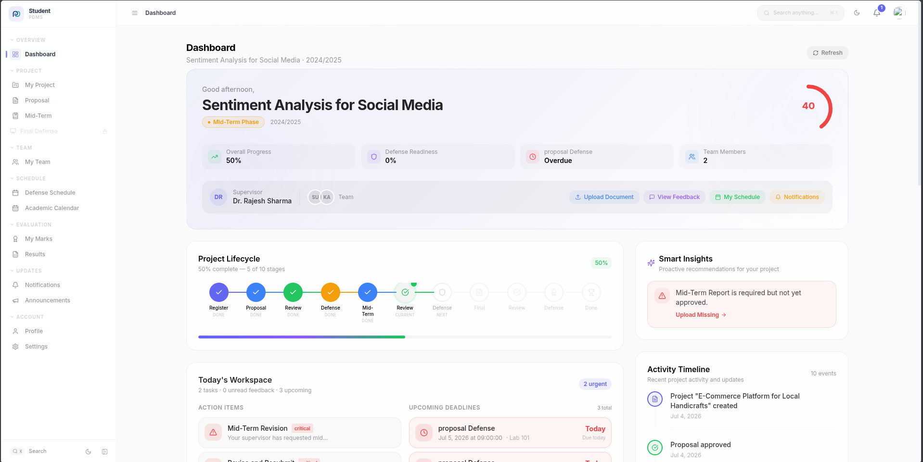The image size is (923, 462).
Task: Click the current Review stage circle
Action: [x=405, y=292]
